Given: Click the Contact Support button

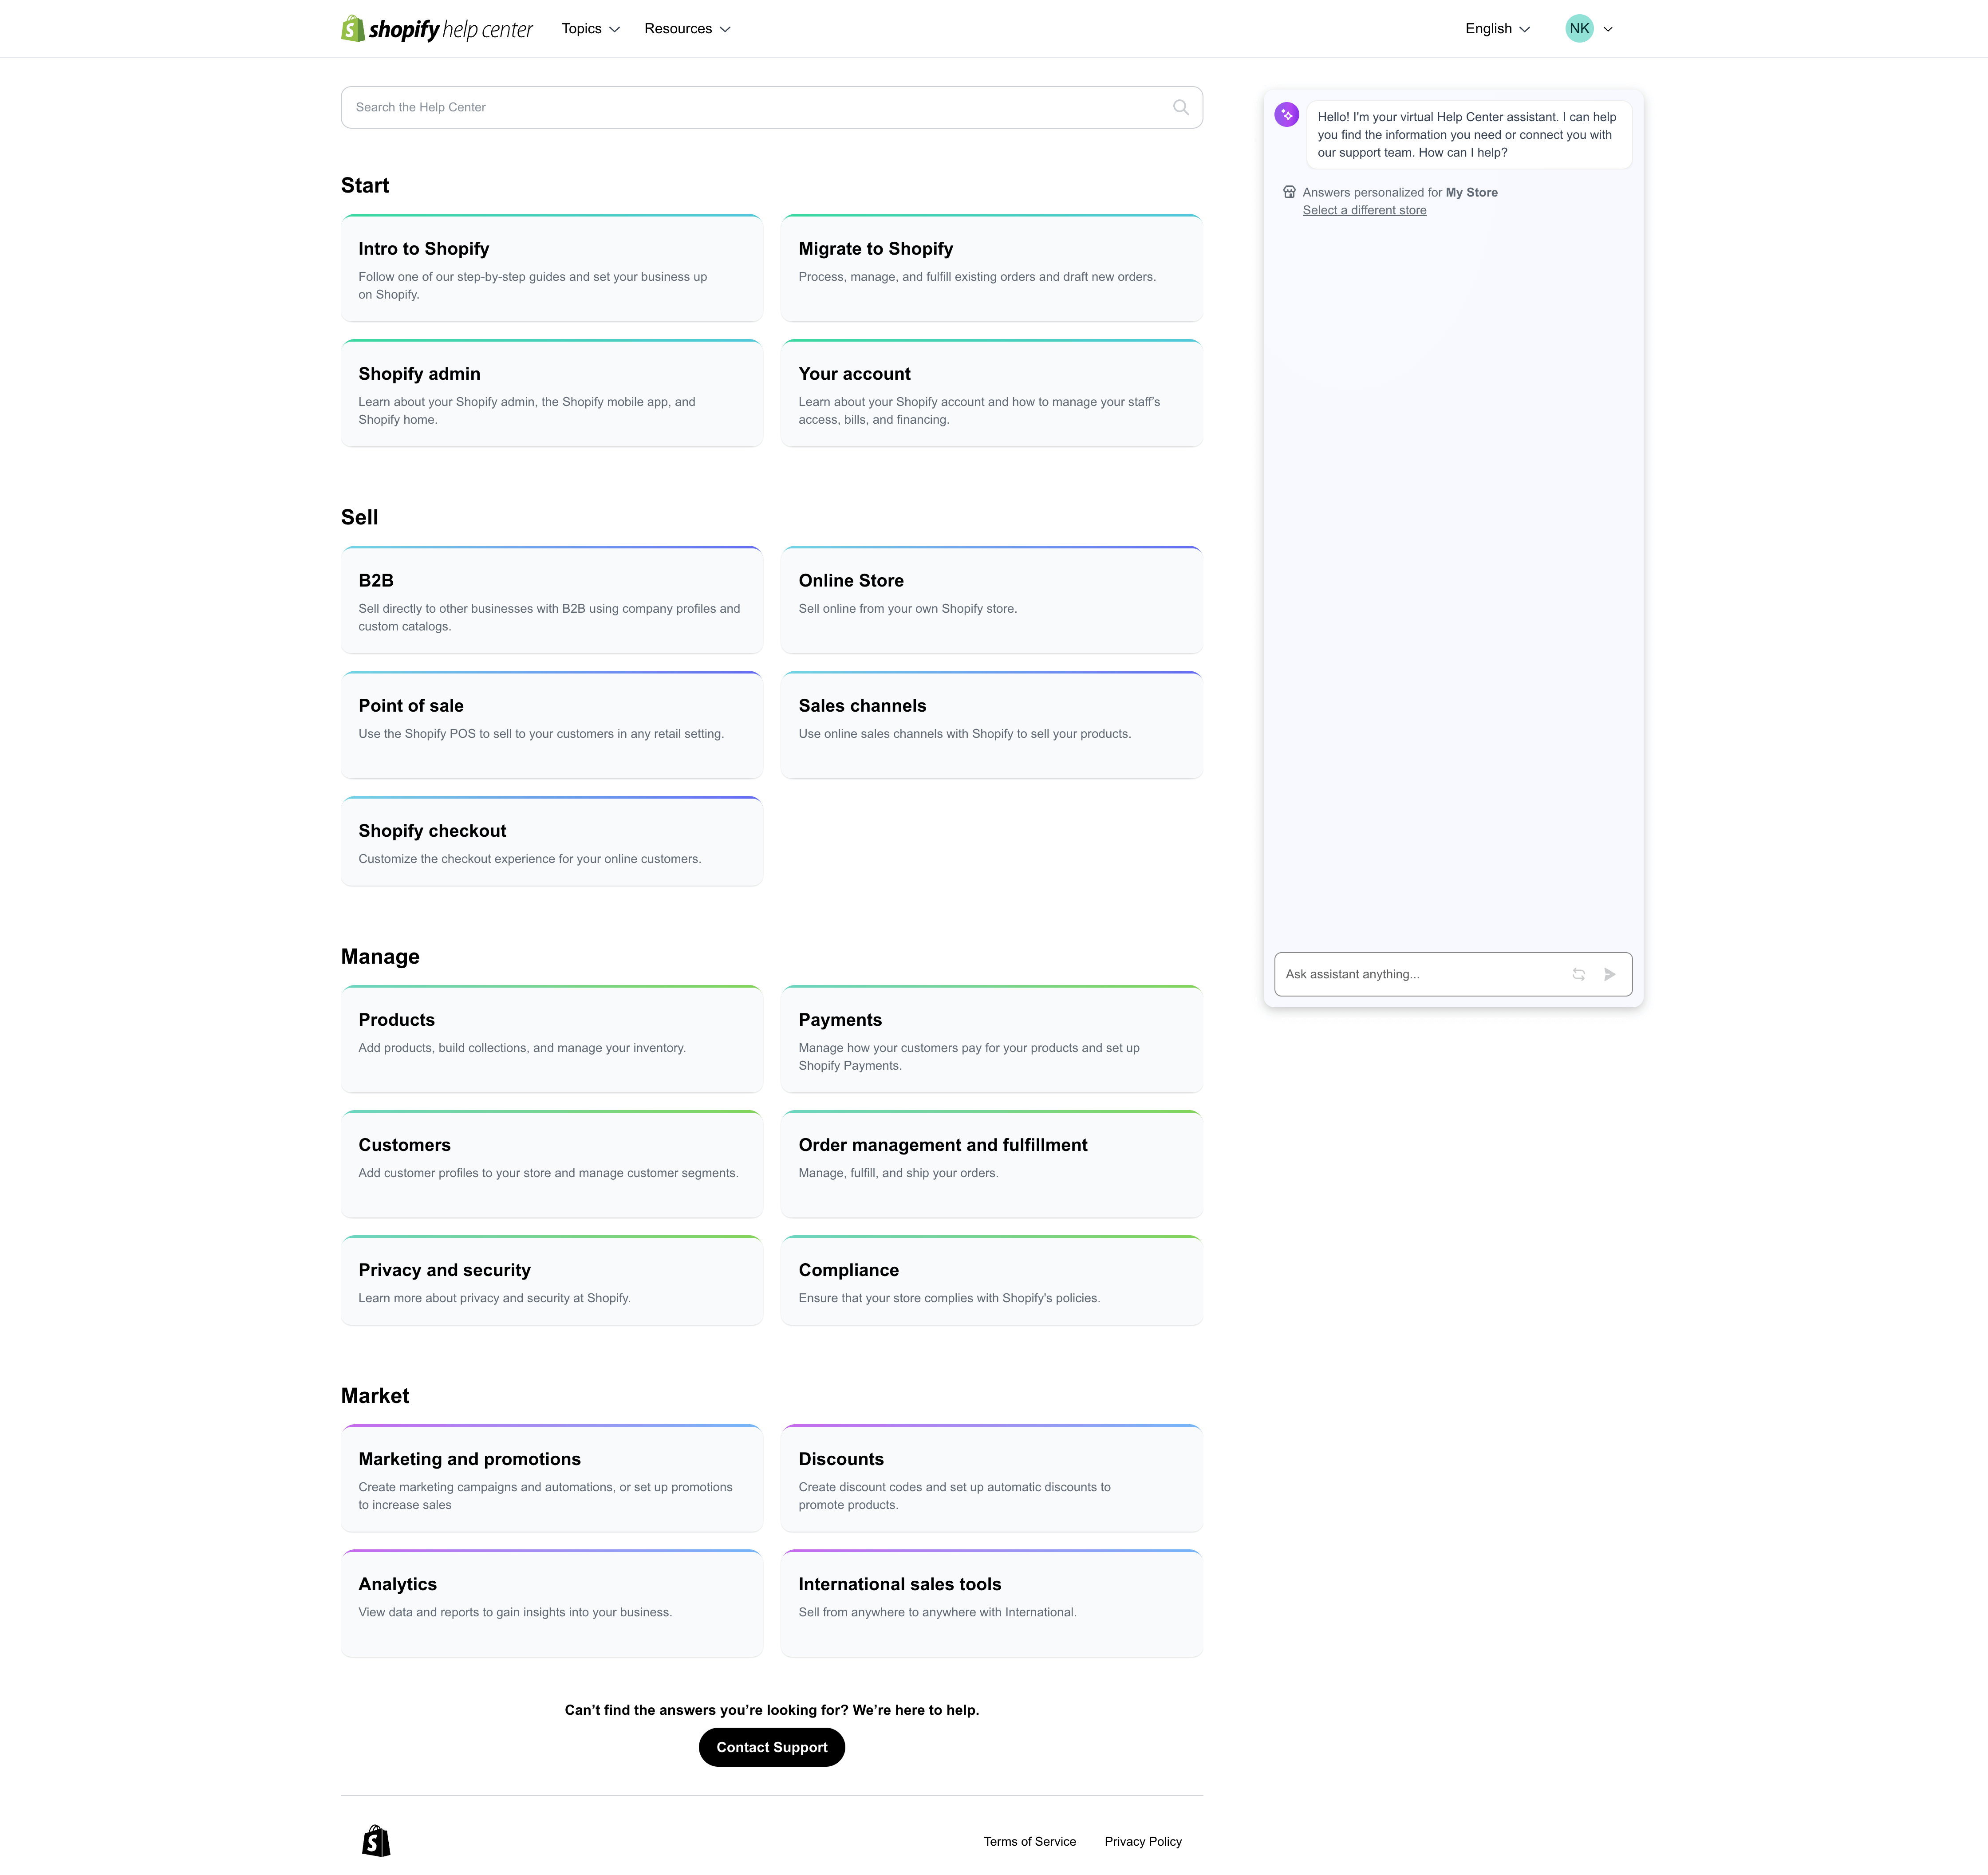Looking at the screenshot, I should pos(772,1747).
